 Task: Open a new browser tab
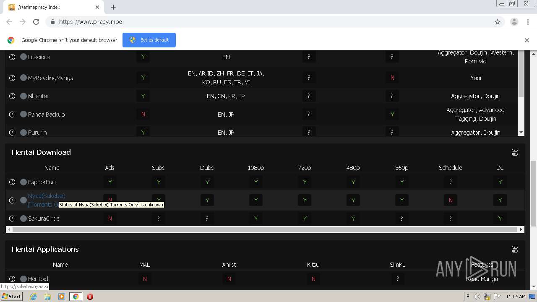click(113, 7)
